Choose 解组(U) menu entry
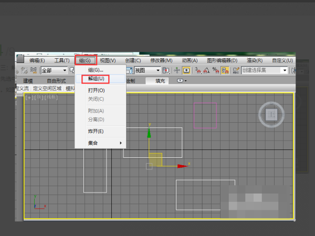Viewport: 315px width, 236px height. (100, 79)
